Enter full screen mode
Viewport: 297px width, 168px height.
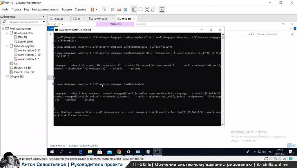coord(147,10)
